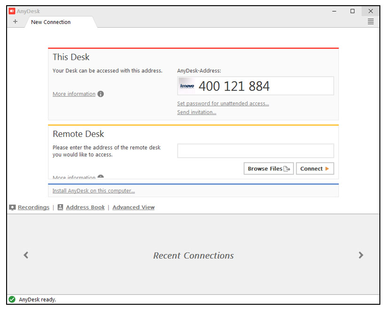This screenshot has width=386, height=309.
Task: Click the green AnyDesk ready status icon
Action: click(12, 300)
